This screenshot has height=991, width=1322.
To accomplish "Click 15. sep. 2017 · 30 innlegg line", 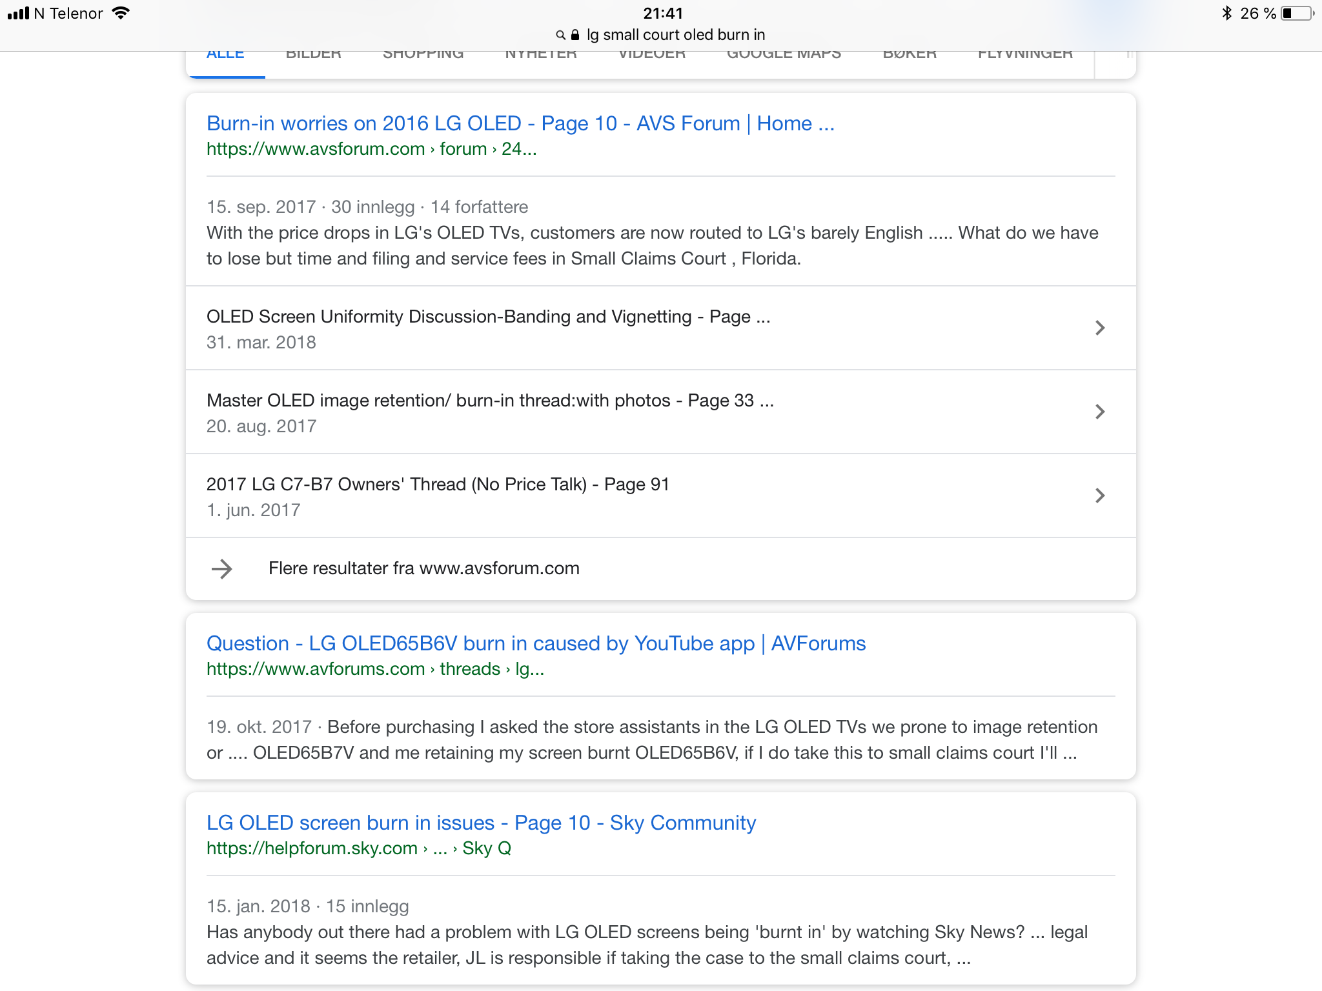I will pos(367,207).
